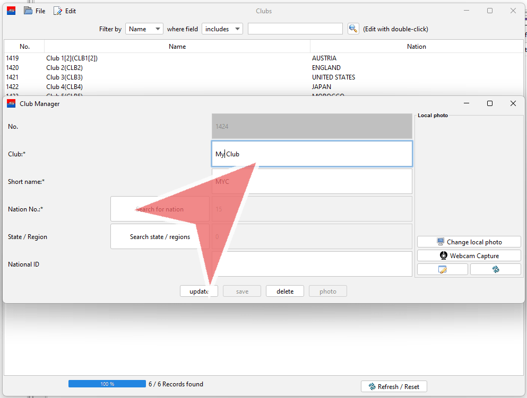Viewport: 527px width, 398px height.
Task: Click the edit photo pencil icon button
Action: point(442,269)
